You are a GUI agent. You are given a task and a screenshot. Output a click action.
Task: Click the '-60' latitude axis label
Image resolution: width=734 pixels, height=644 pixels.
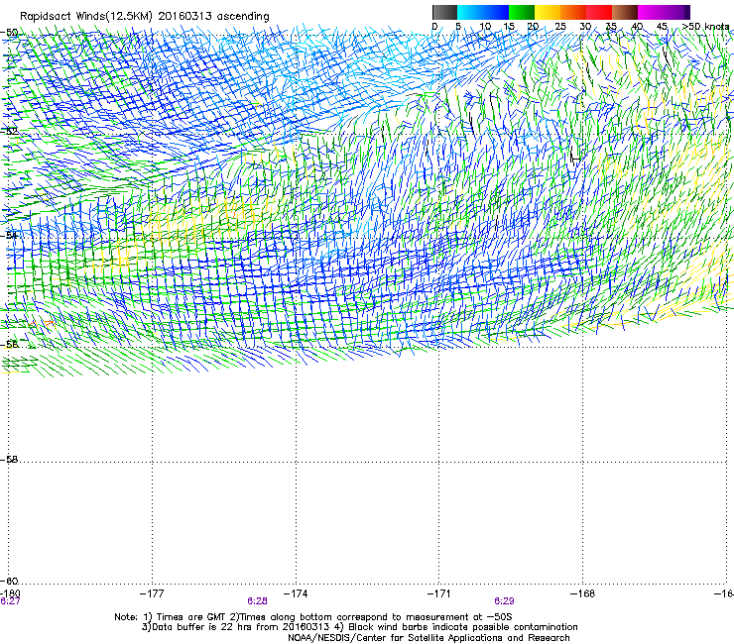point(9,581)
